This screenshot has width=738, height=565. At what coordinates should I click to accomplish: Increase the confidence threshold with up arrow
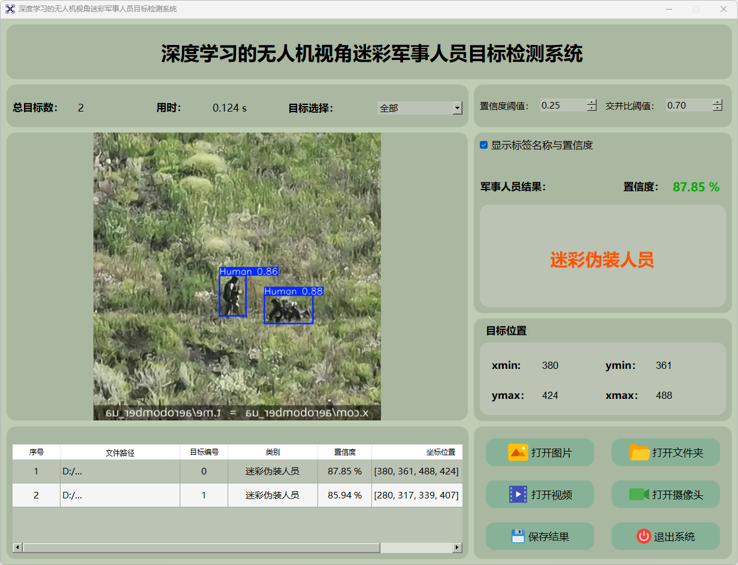pyautogui.click(x=592, y=102)
